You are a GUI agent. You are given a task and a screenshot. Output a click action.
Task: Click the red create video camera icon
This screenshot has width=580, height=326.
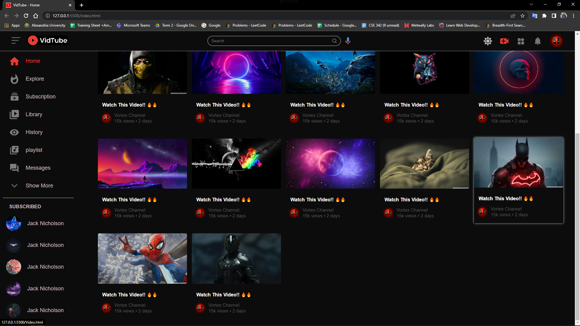click(x=504, y=41)
